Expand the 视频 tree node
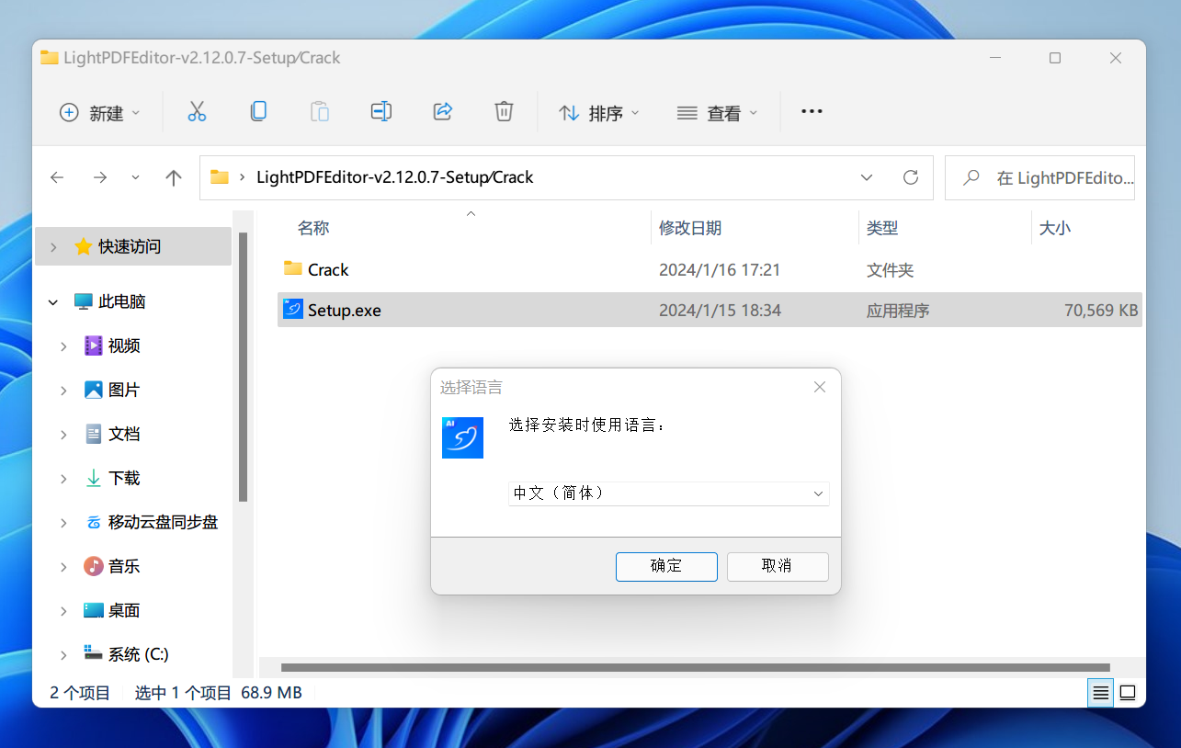The height and width of the screenshot is (748, 1181). (x=63, y=346)
